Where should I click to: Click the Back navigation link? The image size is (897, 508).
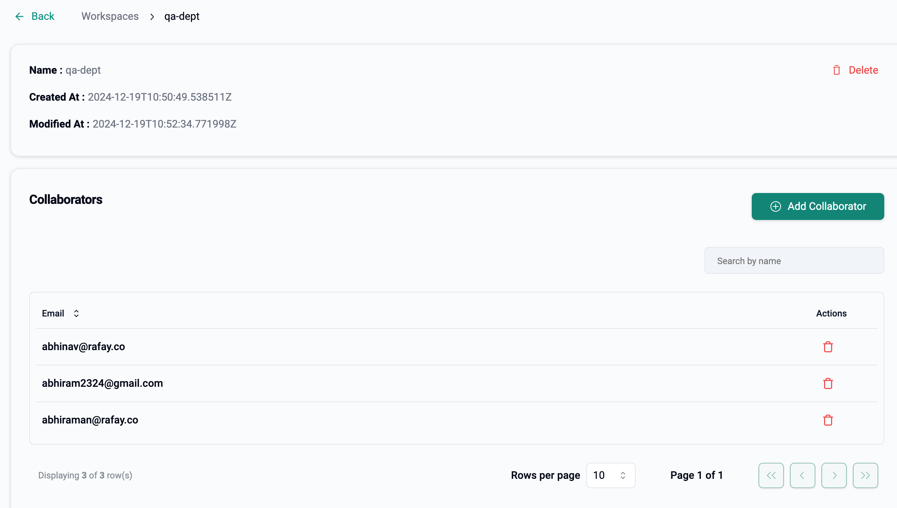click(34, 16)
